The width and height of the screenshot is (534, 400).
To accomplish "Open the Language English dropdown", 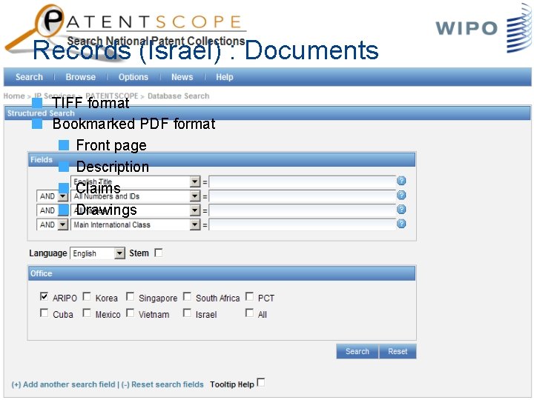I will 119,253.
